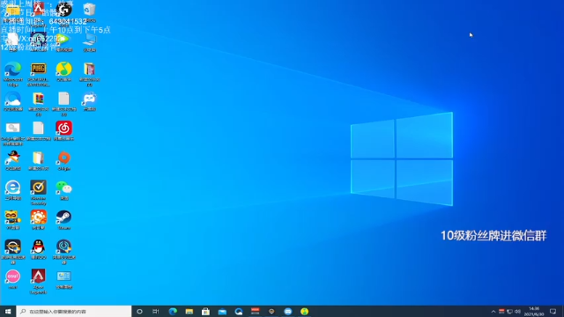
Task: Launch NetEase Cloud Music red icon
Action: pos(63,128)
